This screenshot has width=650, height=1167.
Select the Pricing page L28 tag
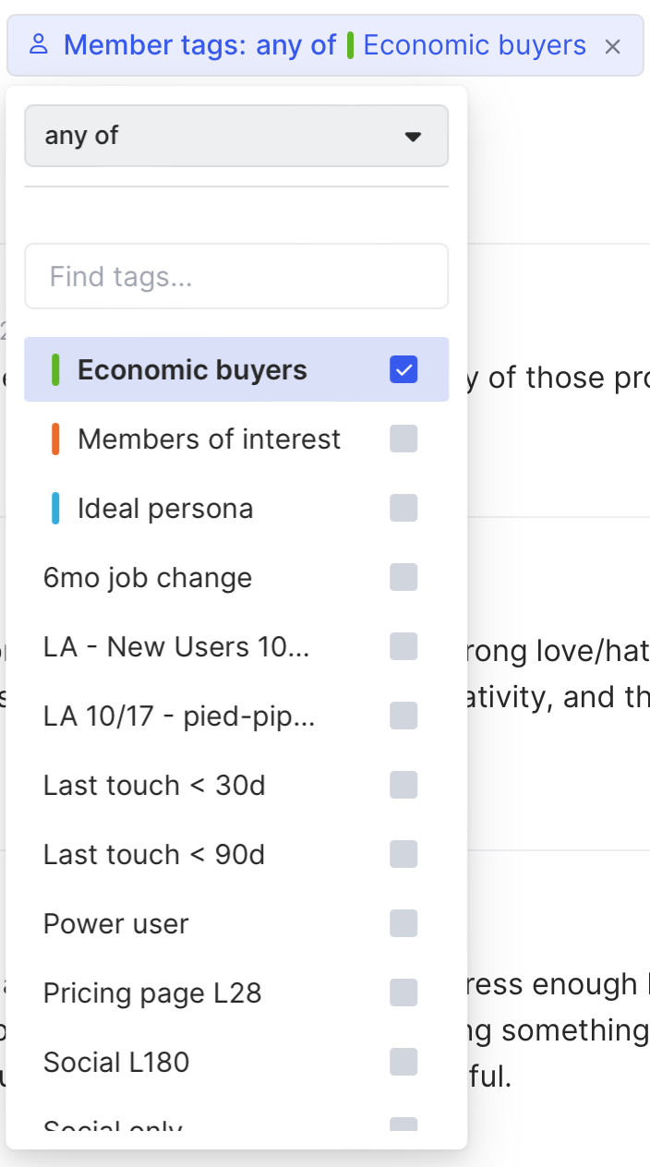tap(152, 993)
